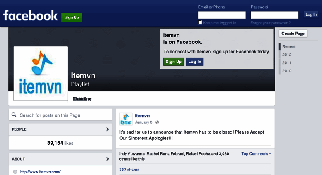
Task: Open the 357 shares link
Action: [129, 170]
